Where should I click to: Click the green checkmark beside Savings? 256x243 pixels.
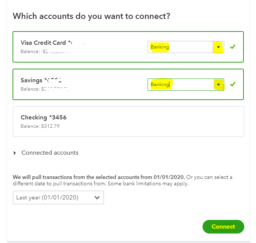pos(233,84)
